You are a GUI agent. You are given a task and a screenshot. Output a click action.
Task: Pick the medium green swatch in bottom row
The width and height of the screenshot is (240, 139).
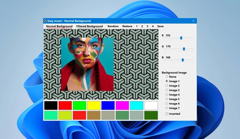coord(122,115)
